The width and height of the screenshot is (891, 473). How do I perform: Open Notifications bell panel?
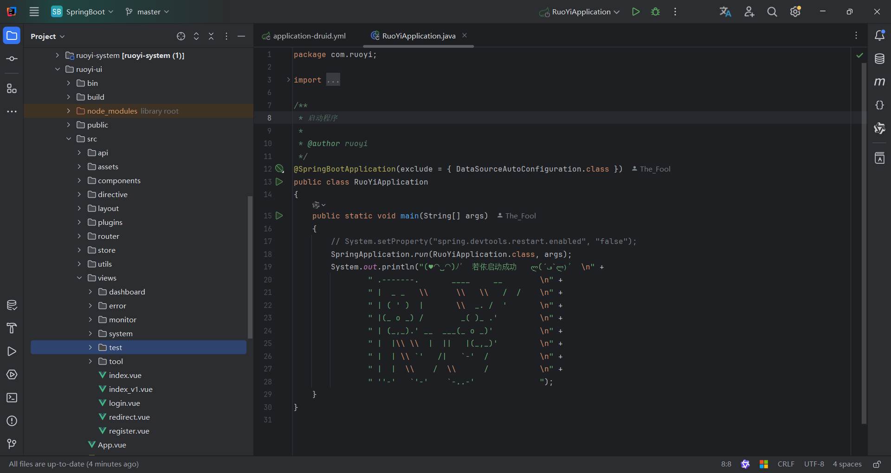879,36
